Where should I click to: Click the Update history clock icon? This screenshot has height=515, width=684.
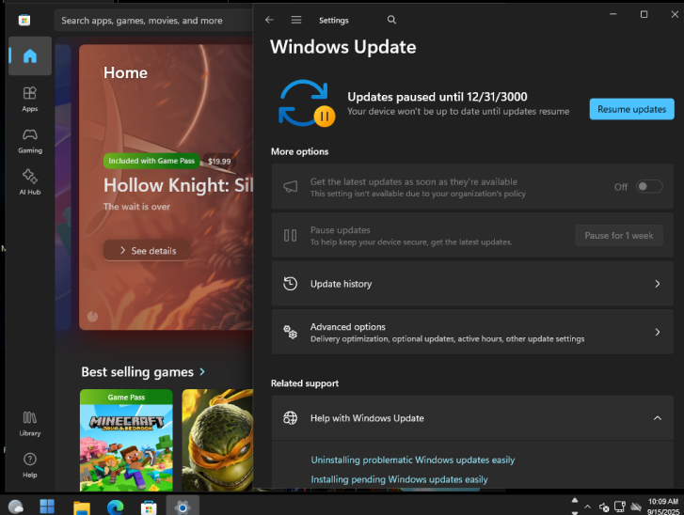pos(290,284)
